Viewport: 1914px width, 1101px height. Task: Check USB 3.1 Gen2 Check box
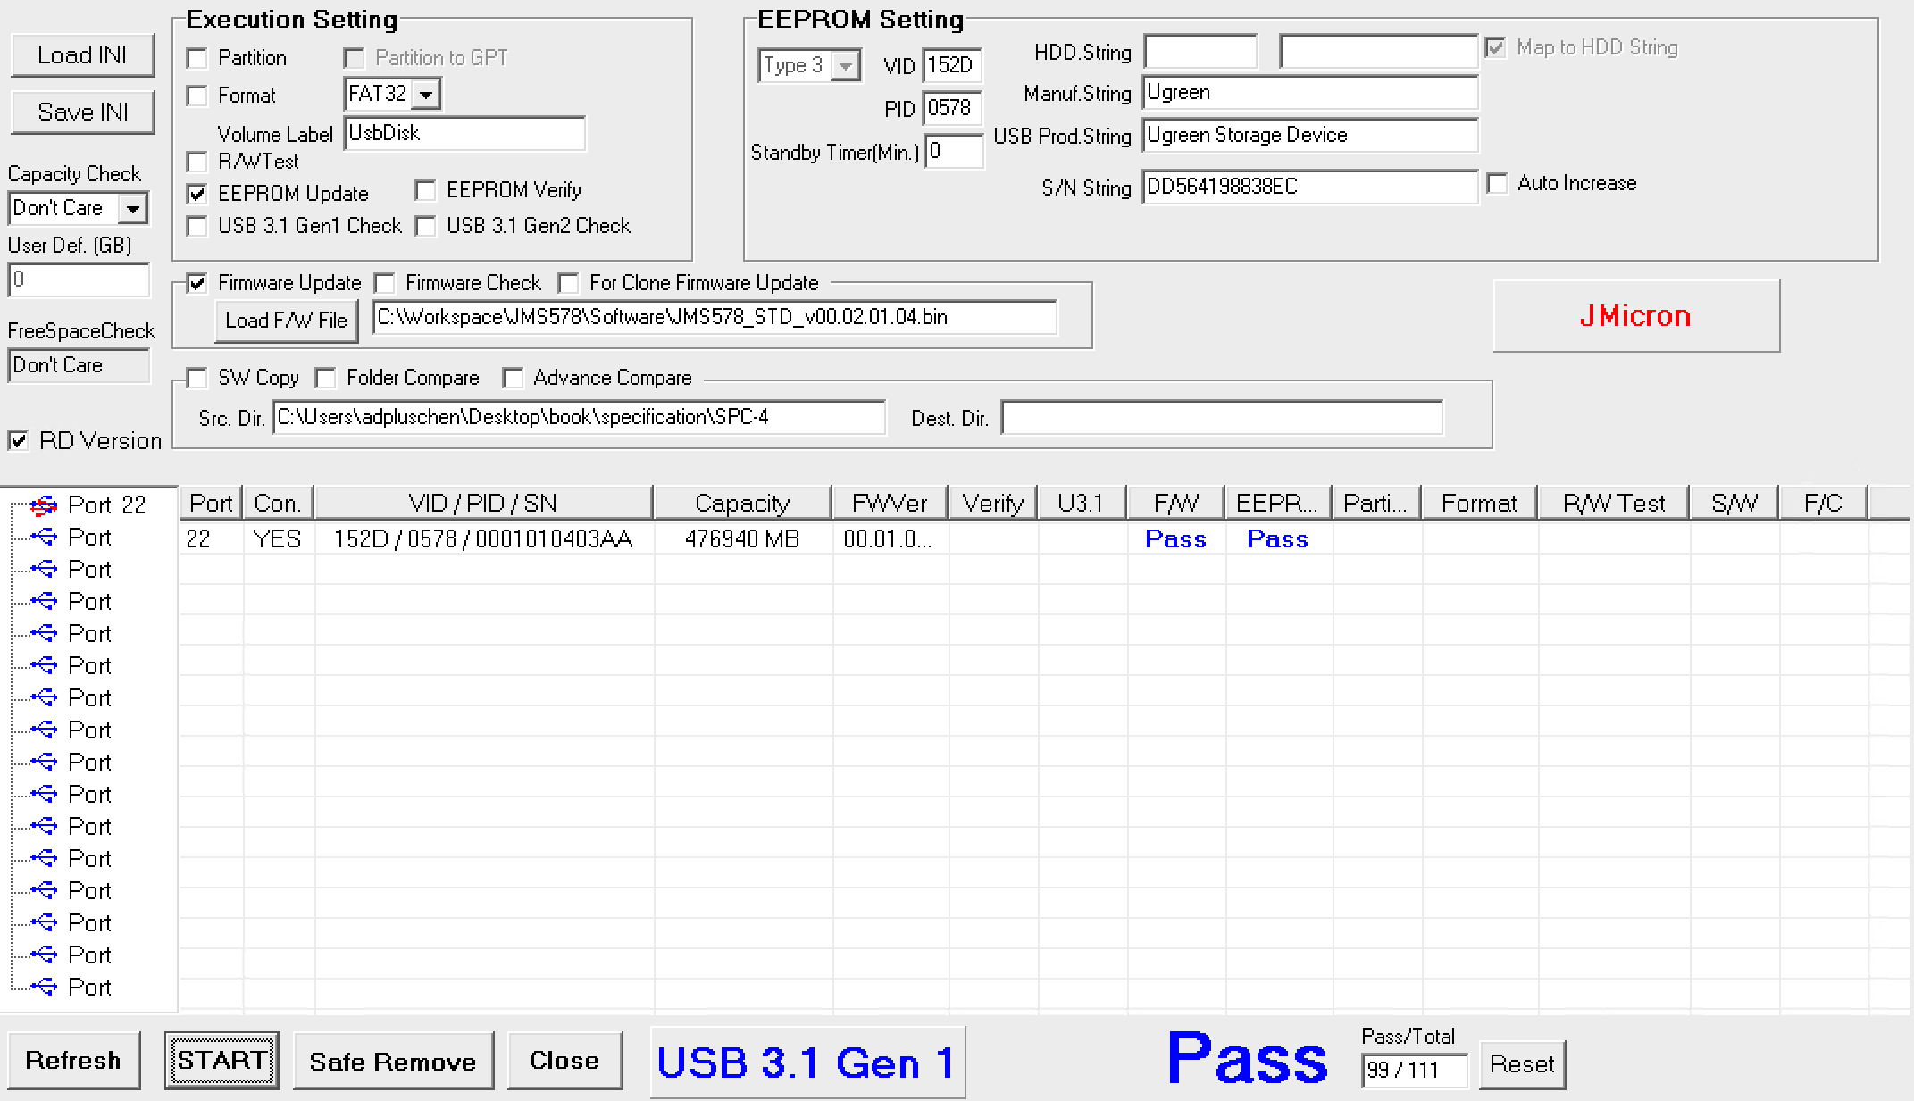click(426, 227)
